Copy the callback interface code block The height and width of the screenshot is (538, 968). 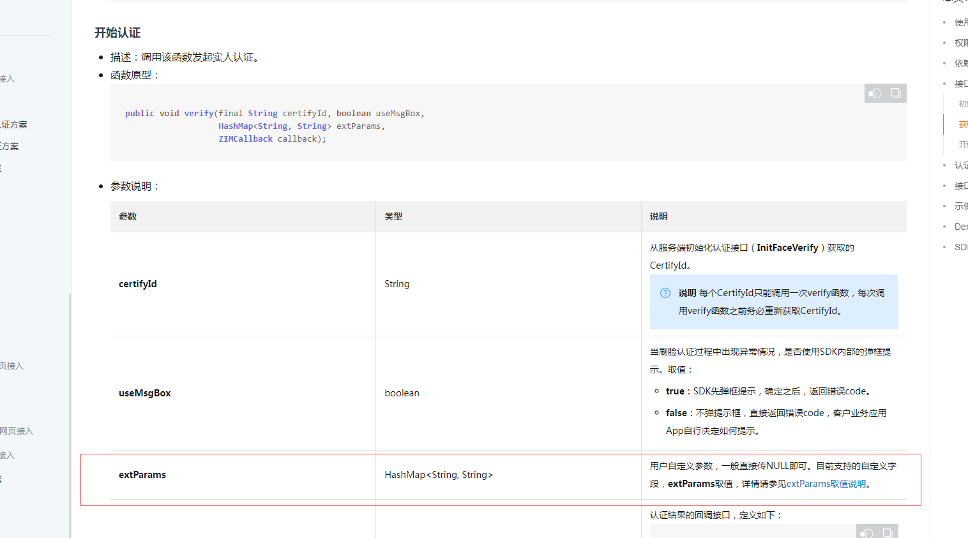point(888,533)
